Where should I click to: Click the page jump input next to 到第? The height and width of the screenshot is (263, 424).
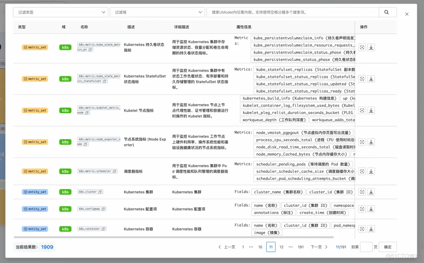click(366, 246)
